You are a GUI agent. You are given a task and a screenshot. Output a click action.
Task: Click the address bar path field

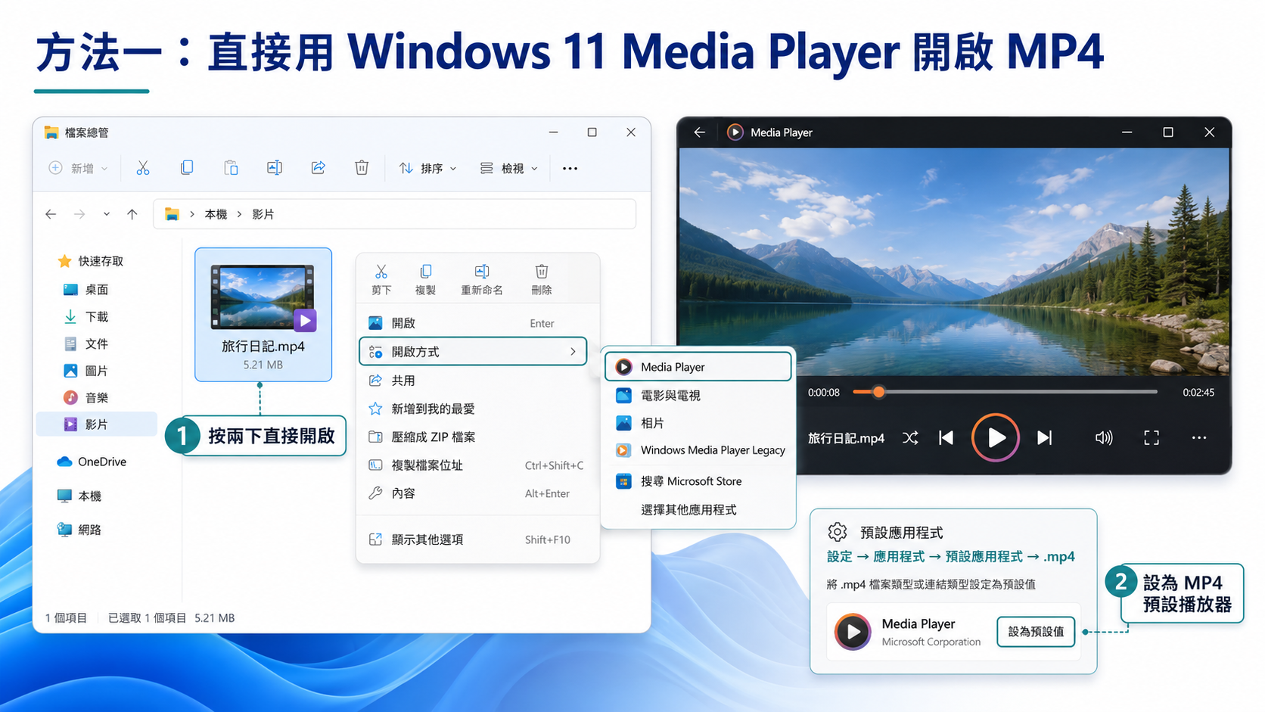coord(394,214)
